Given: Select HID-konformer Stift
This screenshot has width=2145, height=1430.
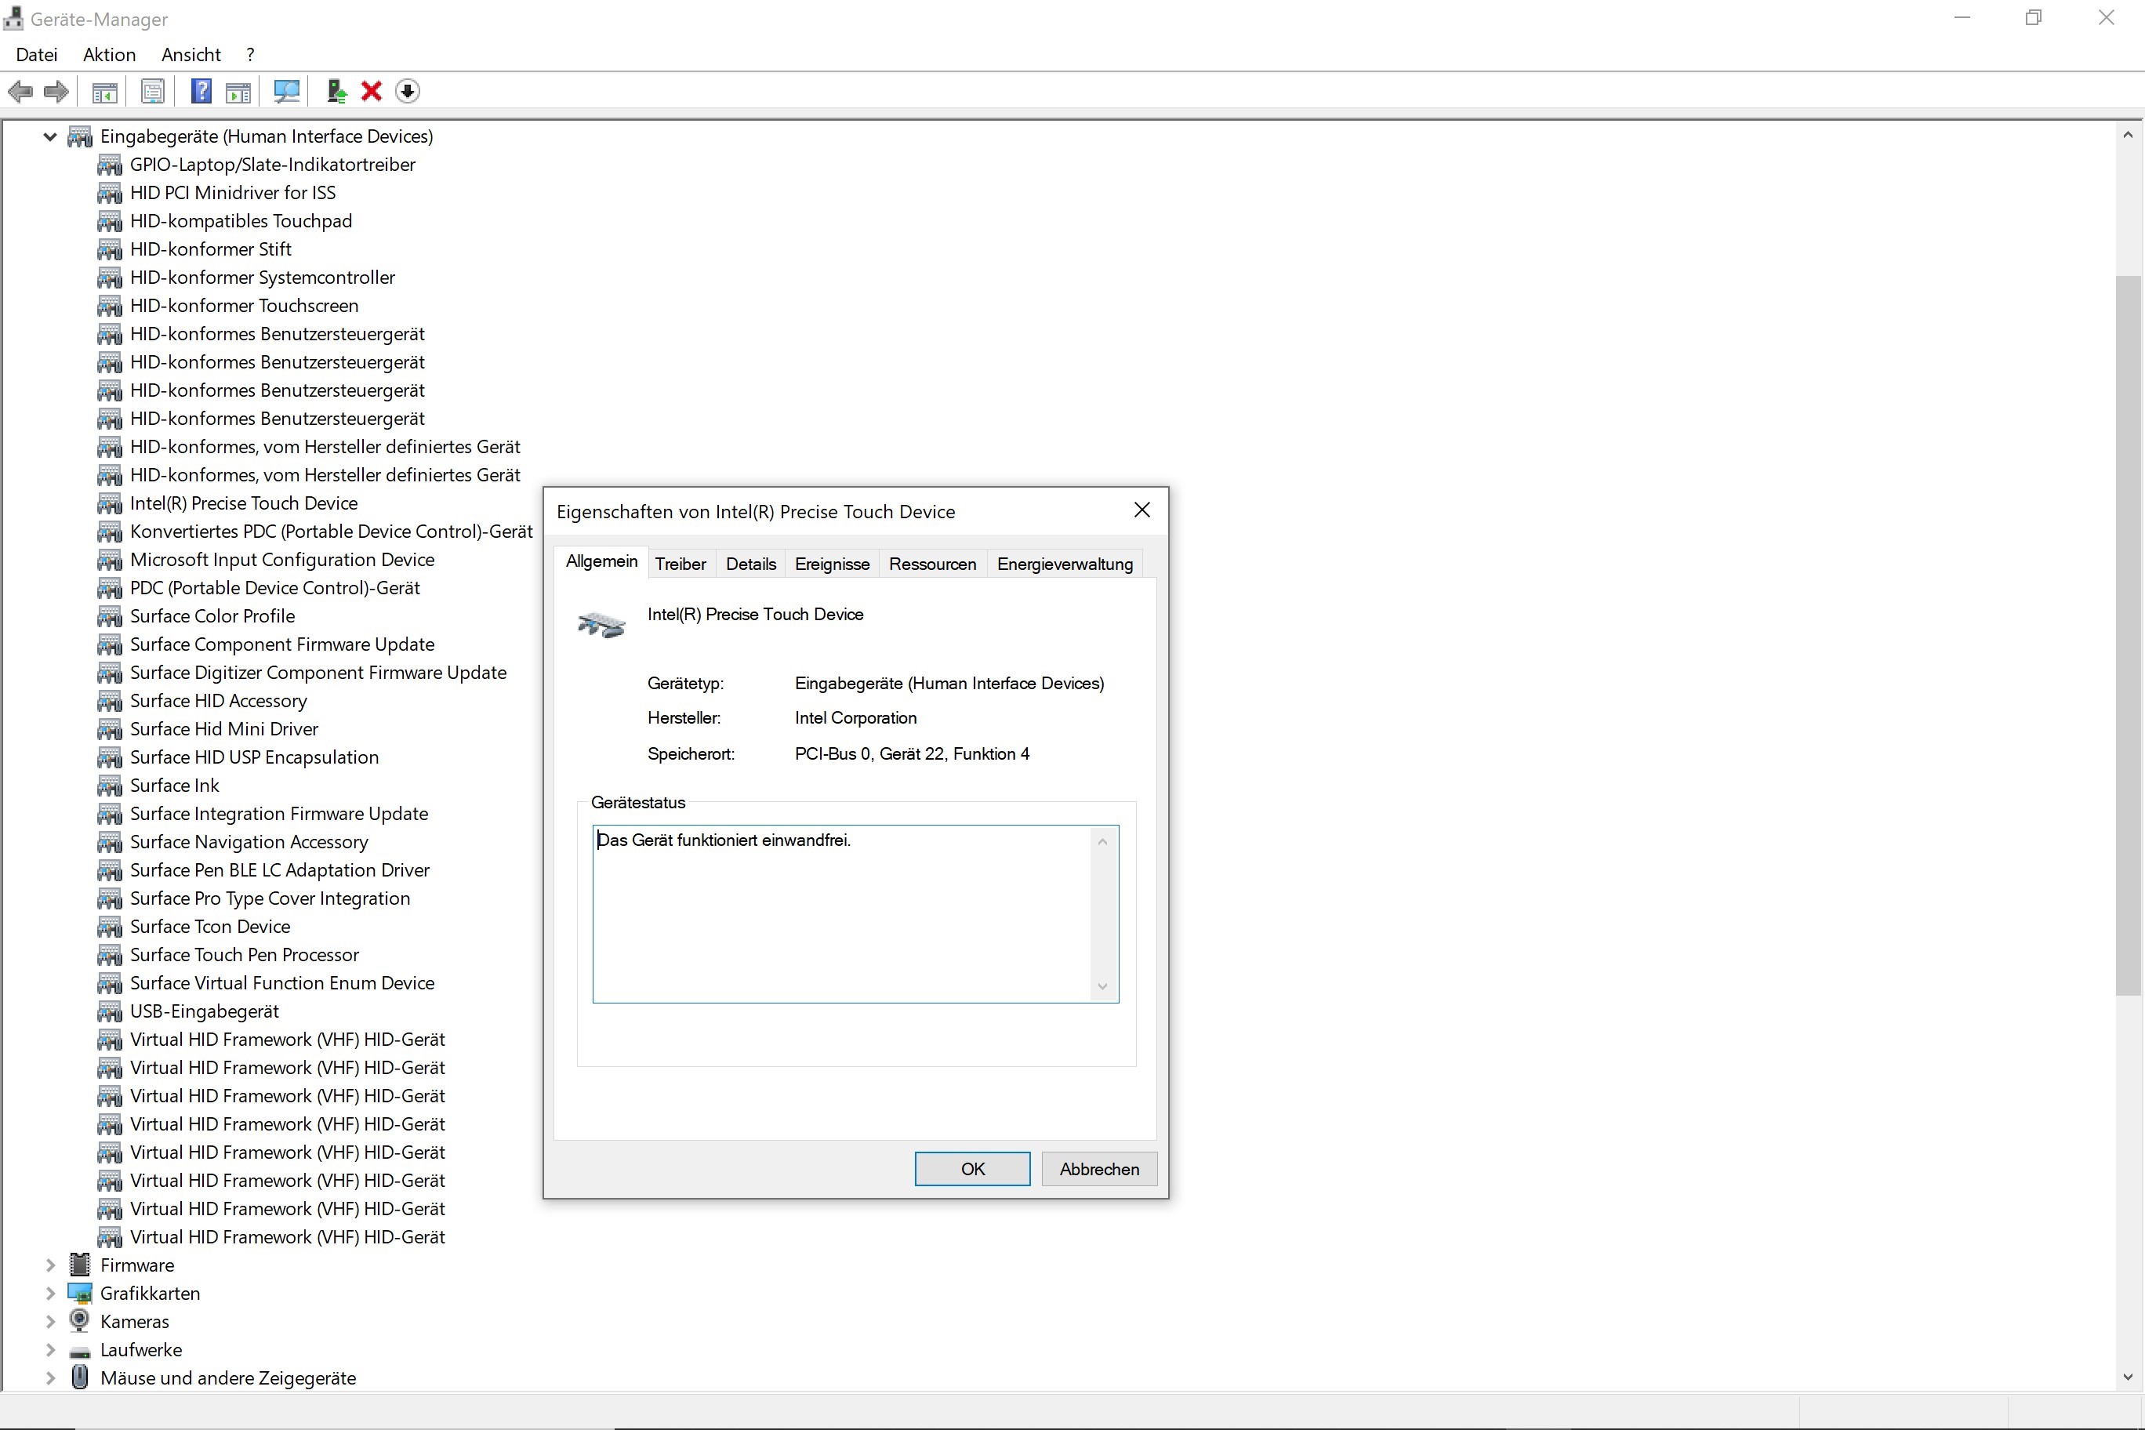Looking at the screenshot, I should point(211,249).
